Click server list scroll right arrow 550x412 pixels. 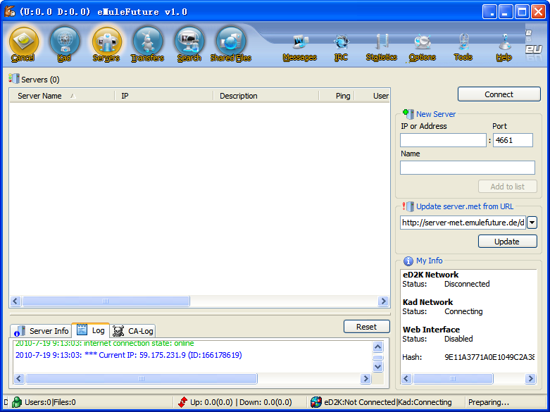point(383,301)
